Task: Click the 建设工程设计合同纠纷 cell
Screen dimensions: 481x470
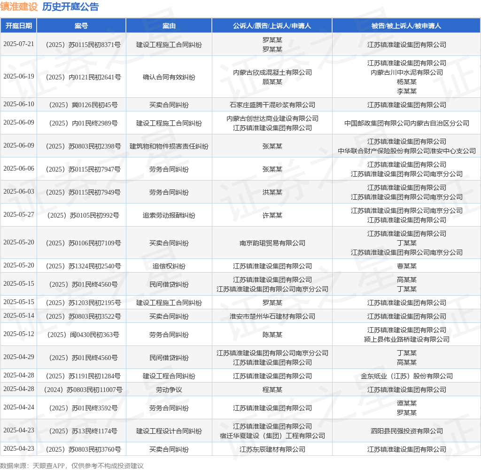Action: pyautogui.click(x=169, y=431)
